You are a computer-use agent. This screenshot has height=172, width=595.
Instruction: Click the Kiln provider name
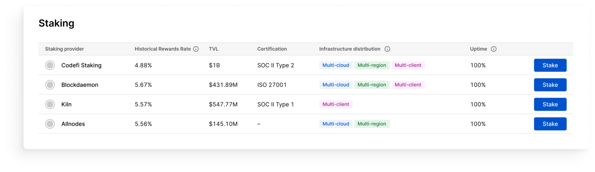pos(67,104)
